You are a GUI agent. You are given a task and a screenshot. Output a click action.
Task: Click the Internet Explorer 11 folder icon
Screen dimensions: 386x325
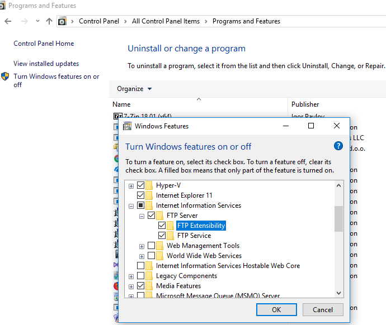click(x=149, y=195)
